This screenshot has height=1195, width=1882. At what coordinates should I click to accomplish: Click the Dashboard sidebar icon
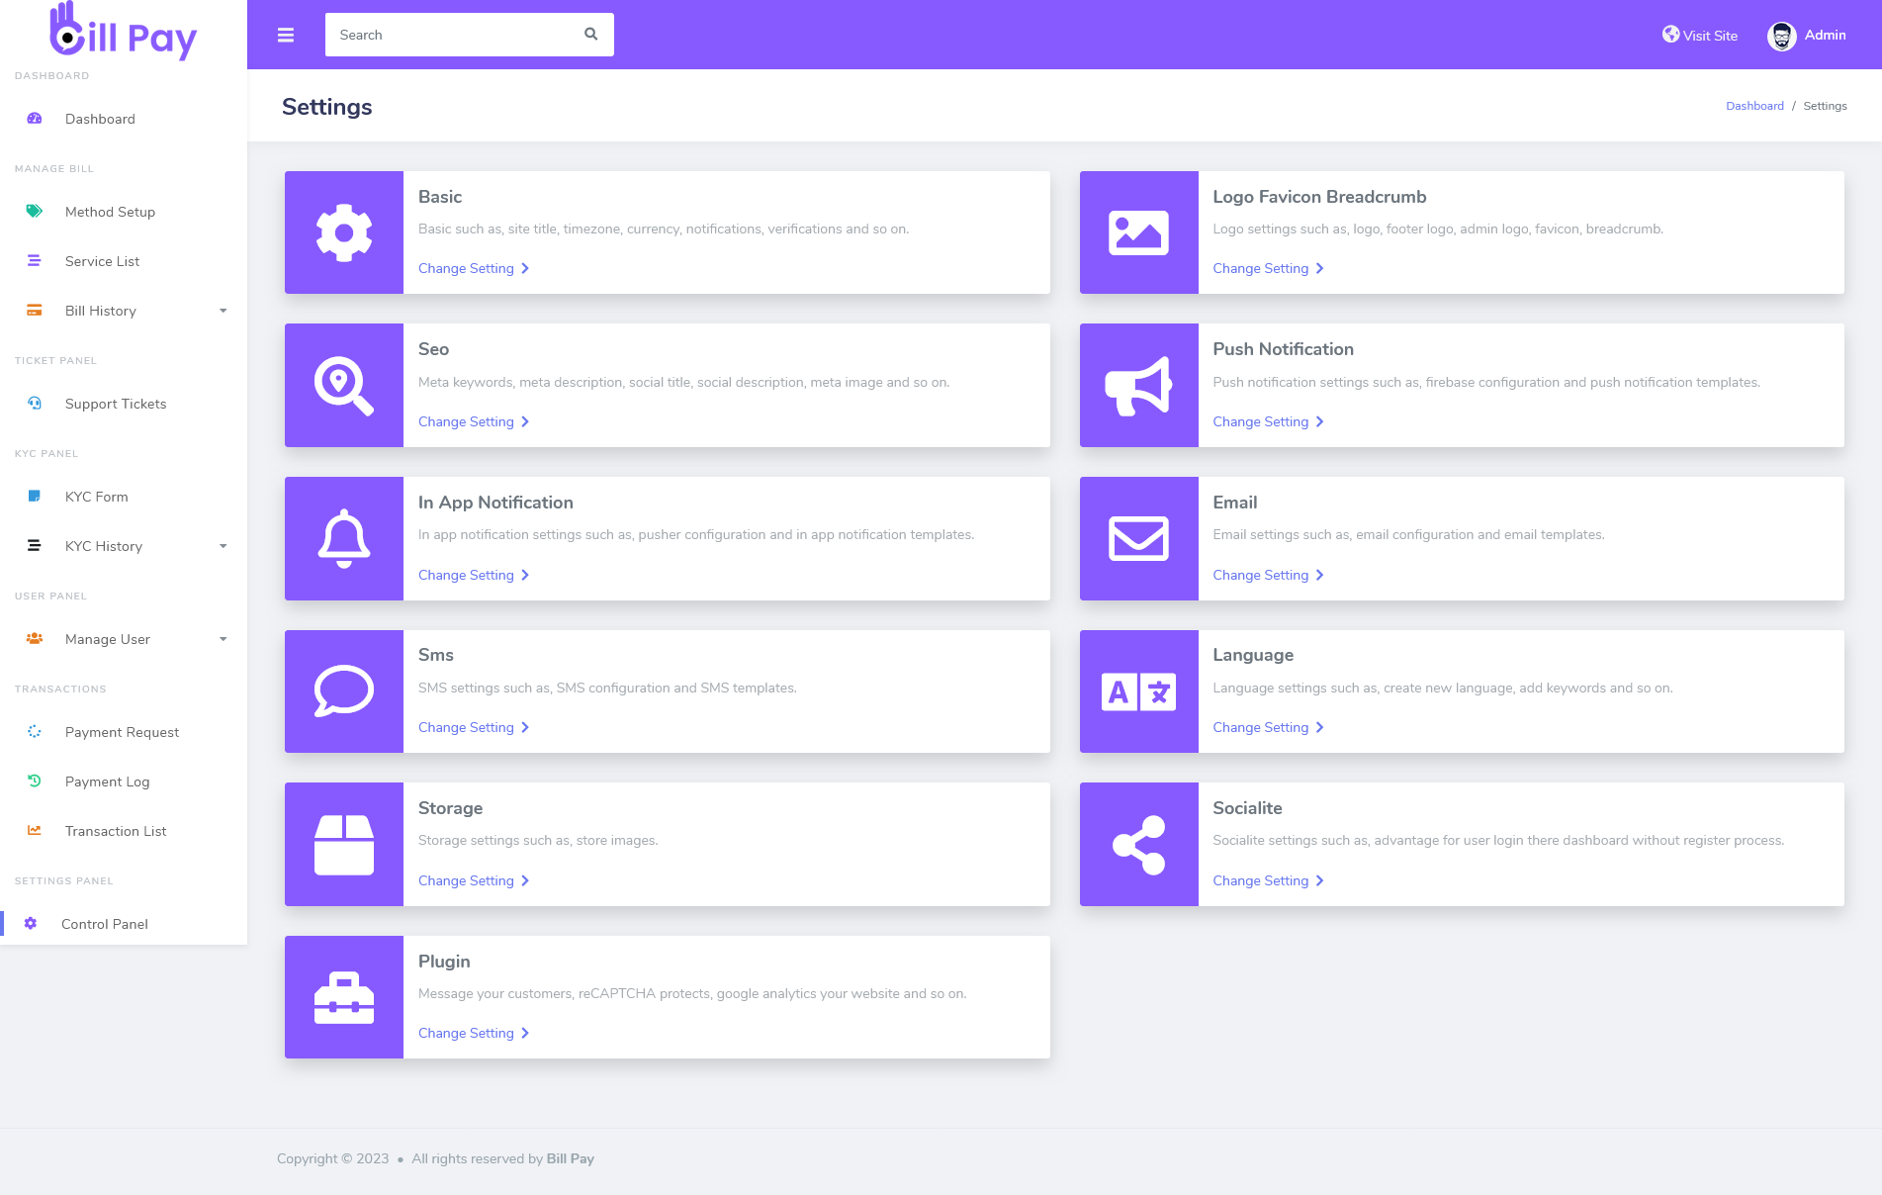pos(35,119)
